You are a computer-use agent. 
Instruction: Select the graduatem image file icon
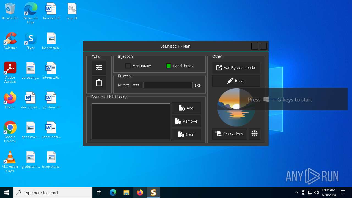point(31,160)
